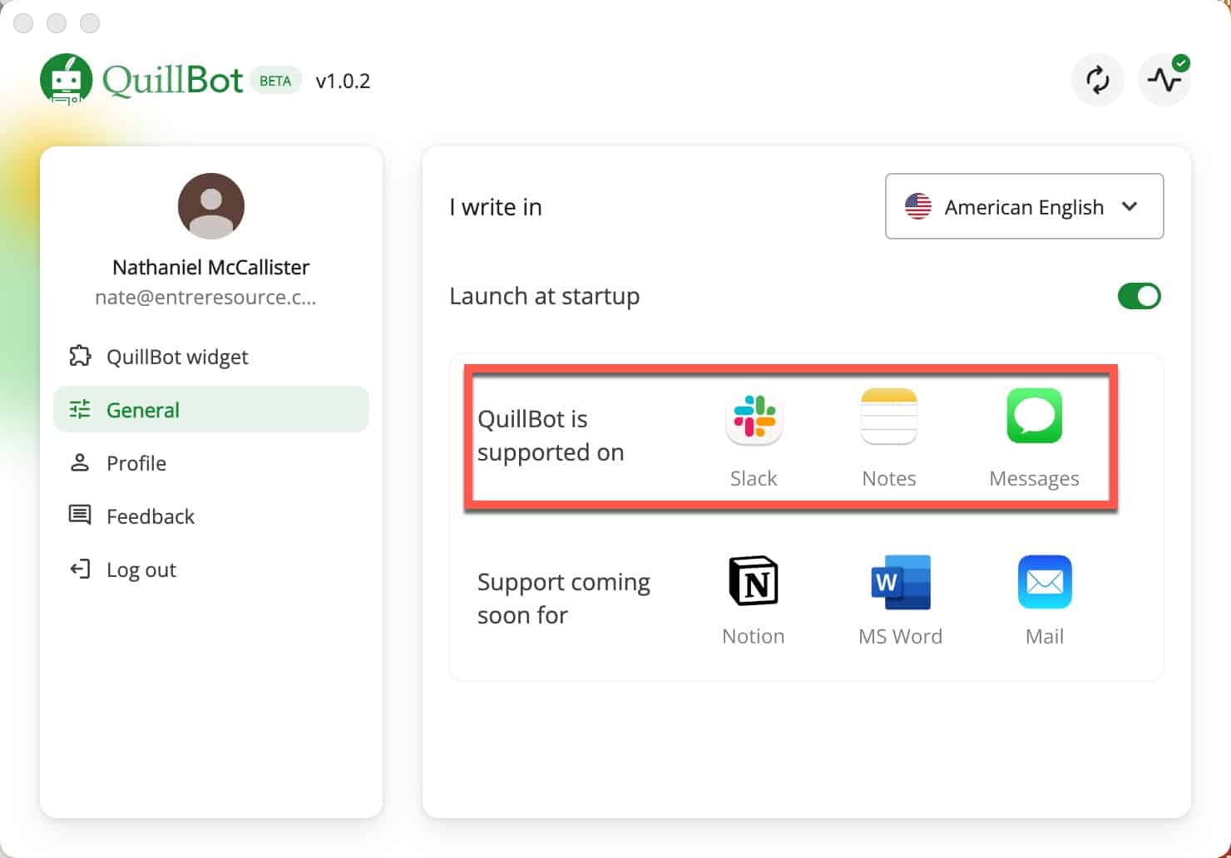Viewport: 1231px width, 858px height.
Task: Click the Notion icon in coming soon section
Action: pyautogui.click(x=753, y=582)
